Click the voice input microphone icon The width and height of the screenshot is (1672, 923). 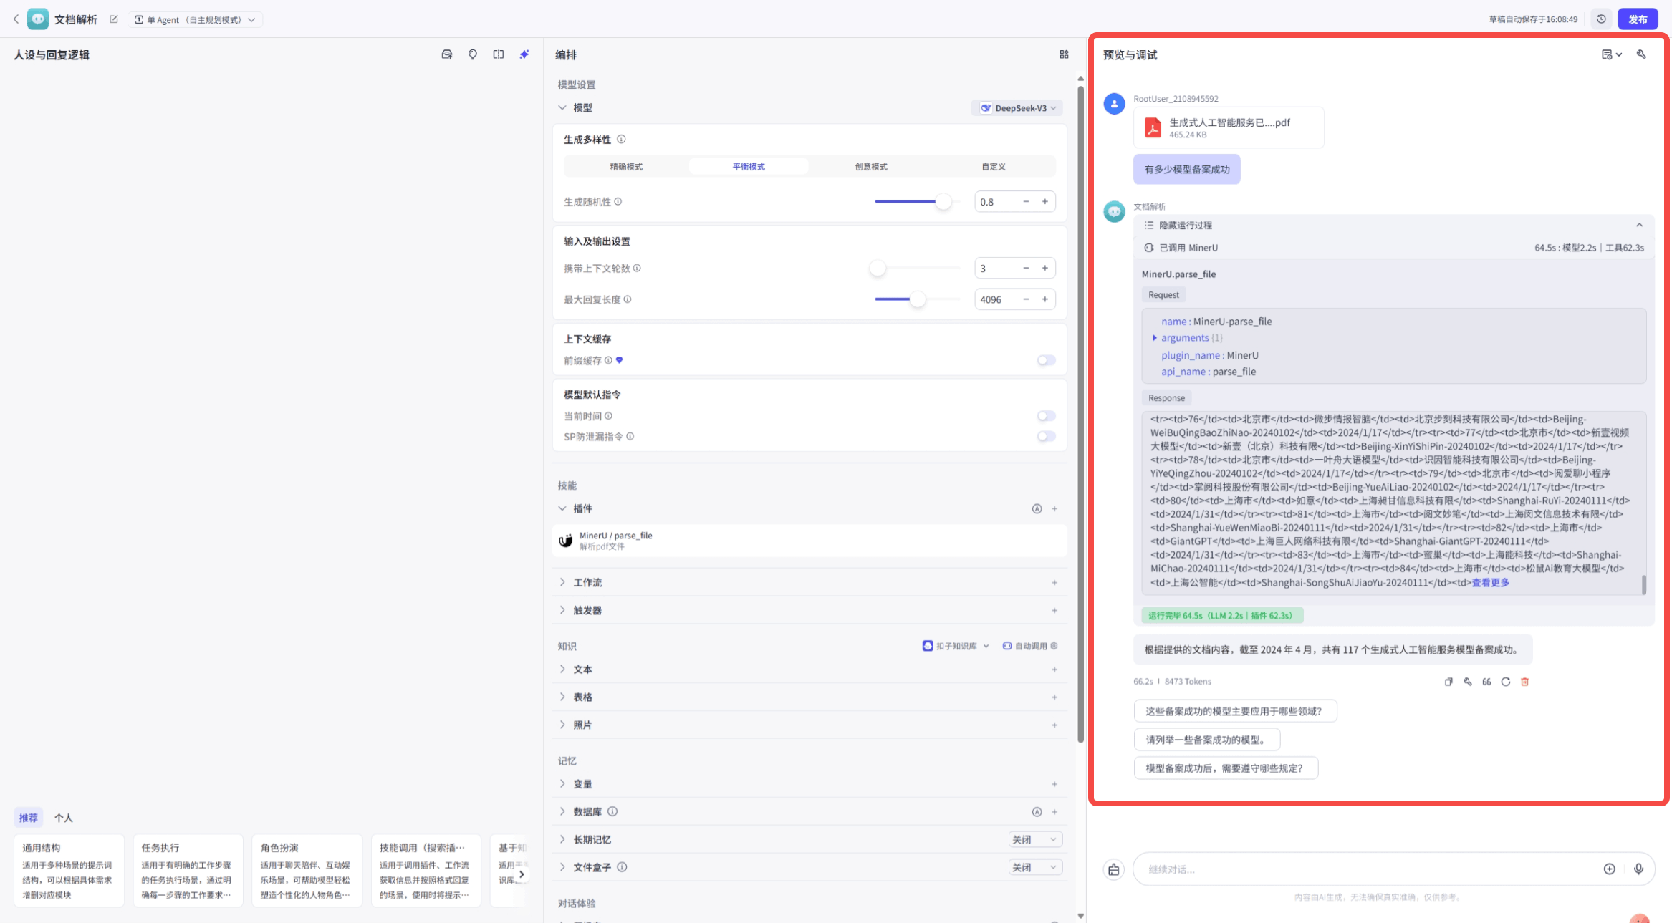pyautogui.click(x=1638, y=869)
